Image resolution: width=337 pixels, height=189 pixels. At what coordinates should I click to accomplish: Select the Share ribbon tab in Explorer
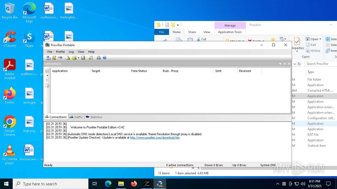click(192, 32)
